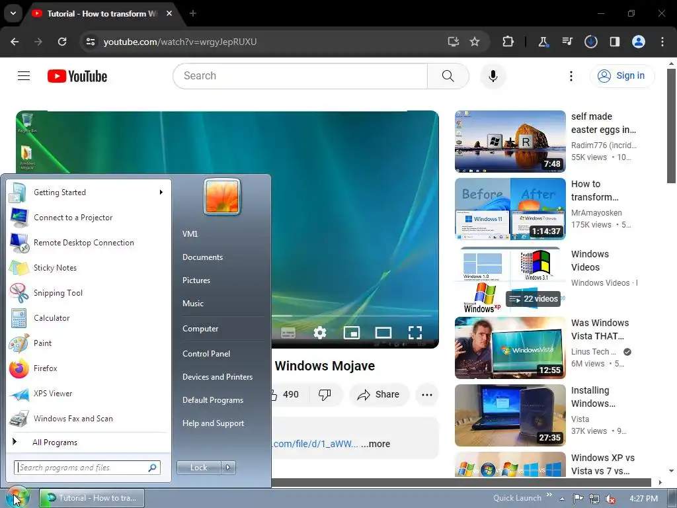The image size is (677, 508).
Task: Select the Tutorial taskbar window button
Action: click(x=91, y=498)
